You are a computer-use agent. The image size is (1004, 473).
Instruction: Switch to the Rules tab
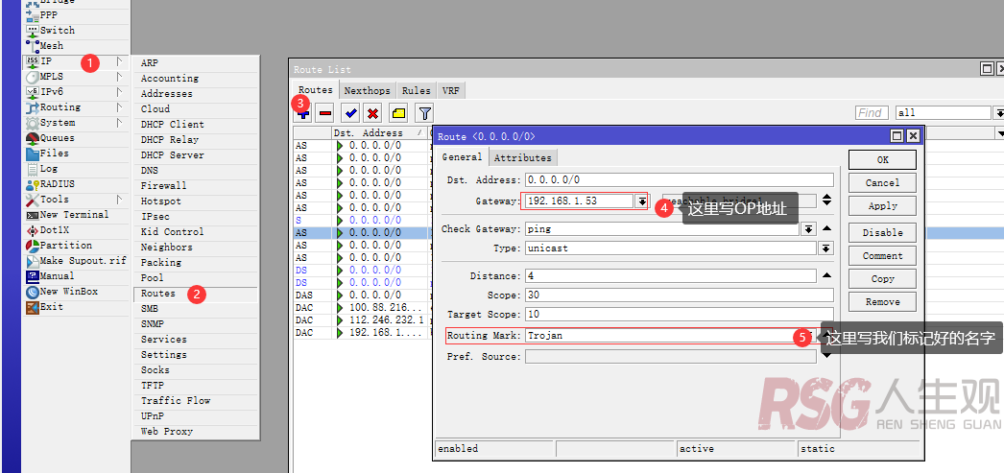click(x=417, y=91)
